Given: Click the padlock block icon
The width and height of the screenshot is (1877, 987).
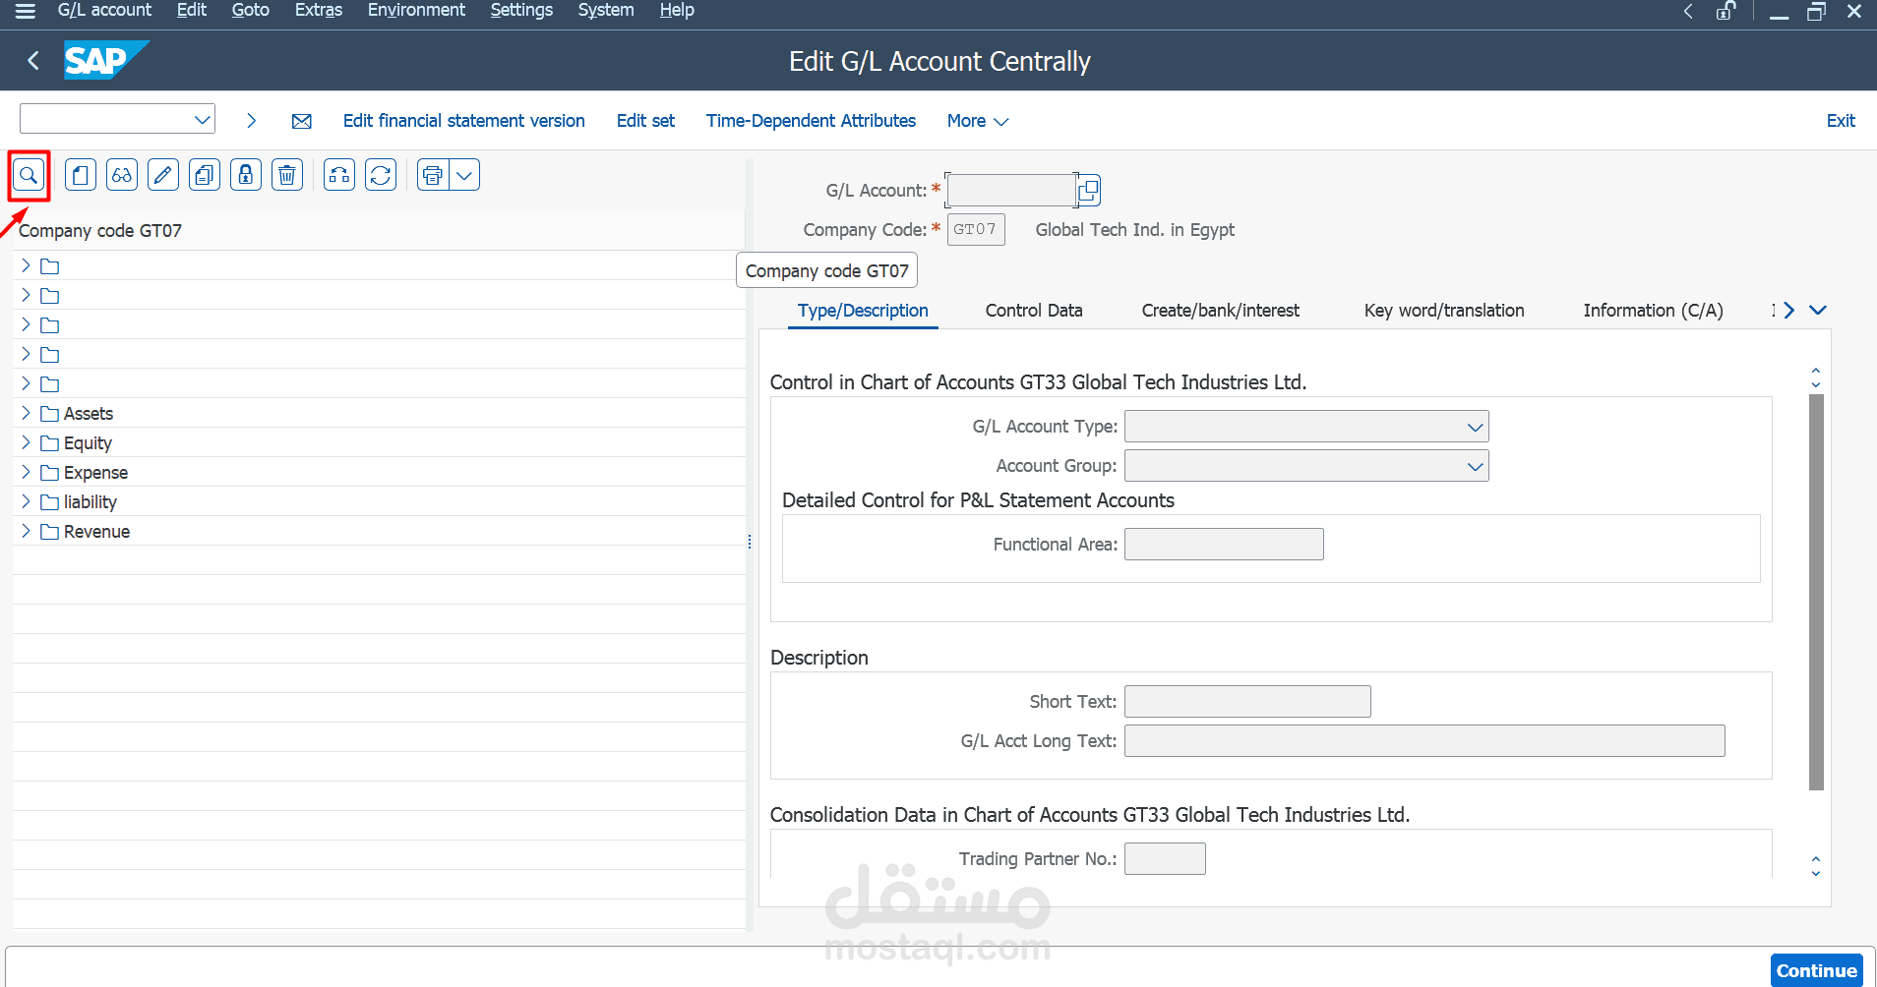Looking at the screenshot, I should [x=246, y=175].
